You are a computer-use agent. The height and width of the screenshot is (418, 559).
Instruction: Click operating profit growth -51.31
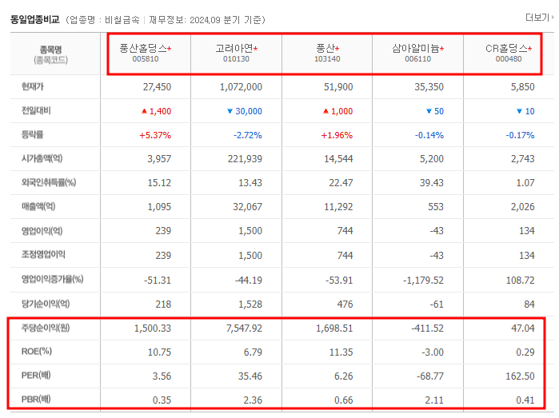coord(158,281)
